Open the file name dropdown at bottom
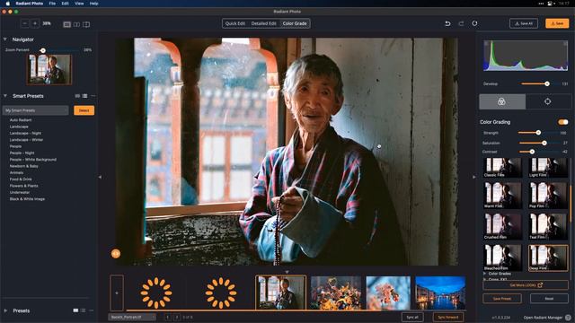575x323 pixels. (132, 317)
